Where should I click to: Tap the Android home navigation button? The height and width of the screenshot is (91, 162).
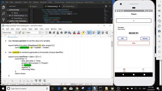coord(134,75)
